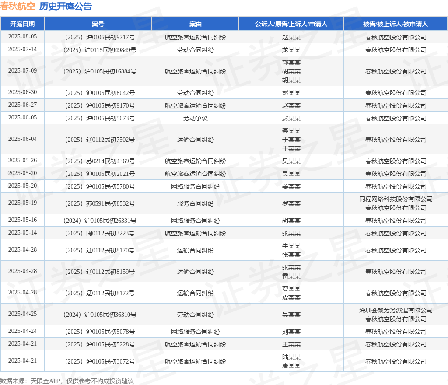Select the date 2025-08-05
The height and width of the screenshot is (385, 448).
tap(22, 37)
